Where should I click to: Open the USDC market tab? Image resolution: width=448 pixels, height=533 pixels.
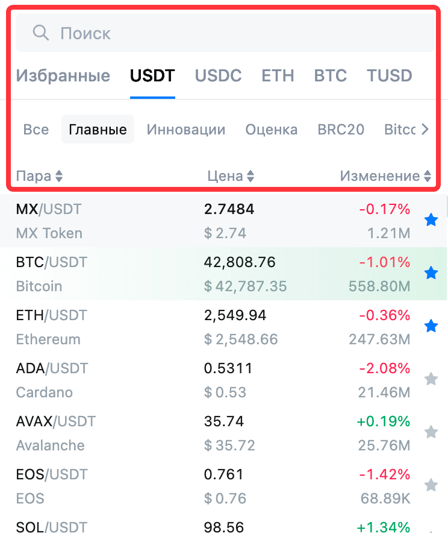(218, 75)
